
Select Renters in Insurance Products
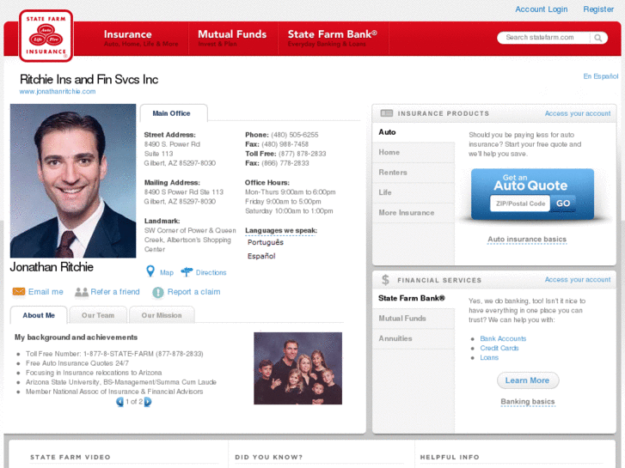tap(414, 173)
